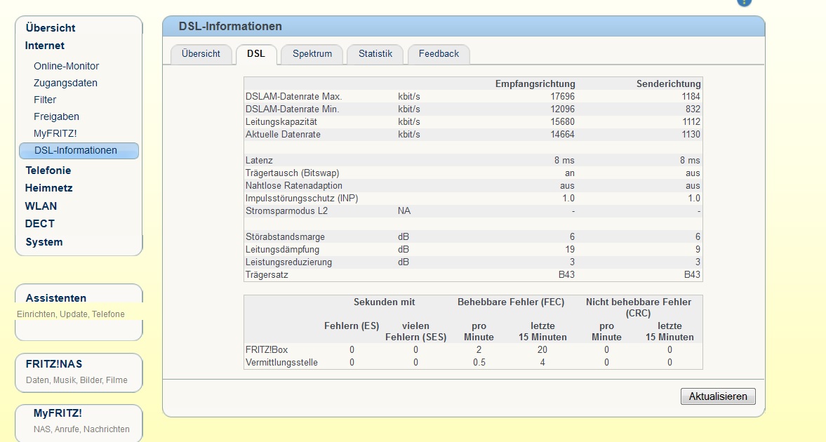This screenshot has height=442, width=826.
Task: Open the Feedback tab
Action: [x=439, y=54]
